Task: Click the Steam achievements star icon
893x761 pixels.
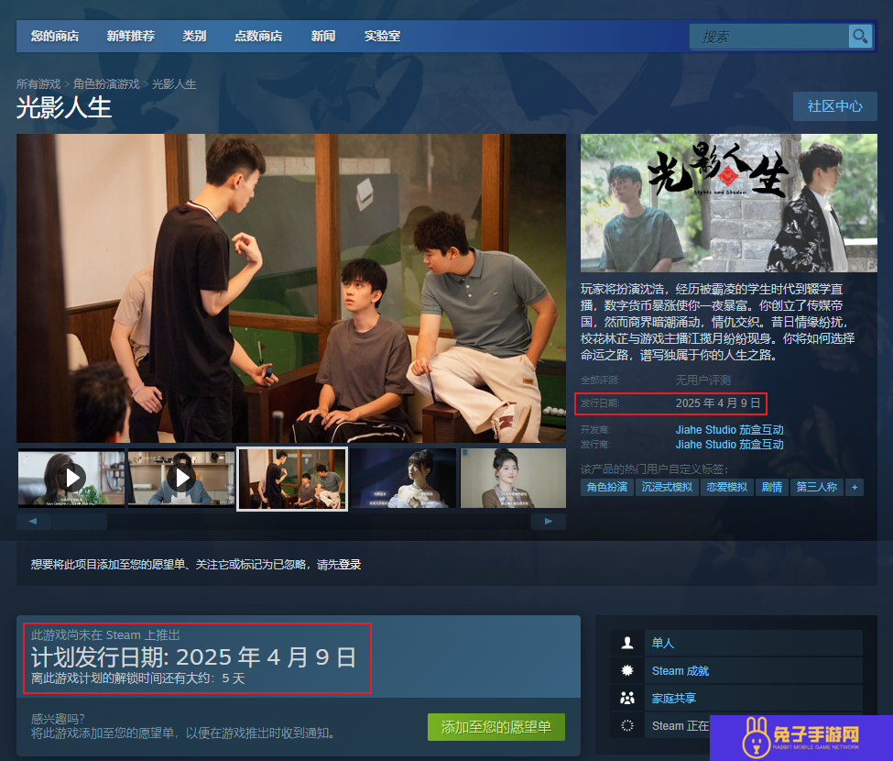Action: [x=627, y=670]
